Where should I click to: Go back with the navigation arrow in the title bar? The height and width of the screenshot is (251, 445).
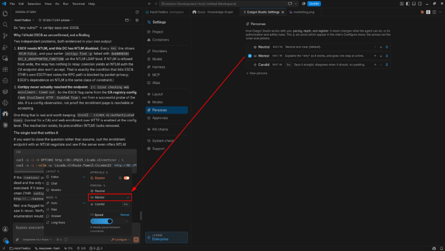(x=150, y=4)
